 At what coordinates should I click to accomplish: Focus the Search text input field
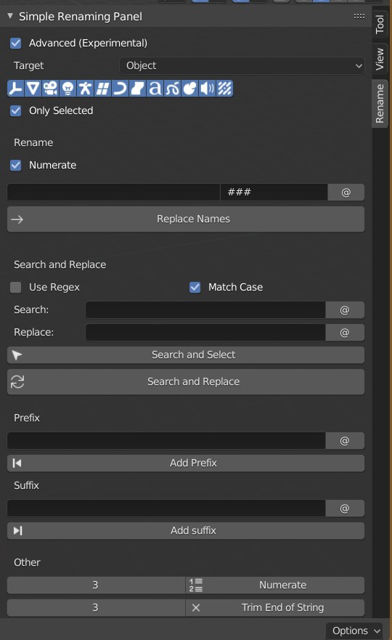tap(205, 310)
